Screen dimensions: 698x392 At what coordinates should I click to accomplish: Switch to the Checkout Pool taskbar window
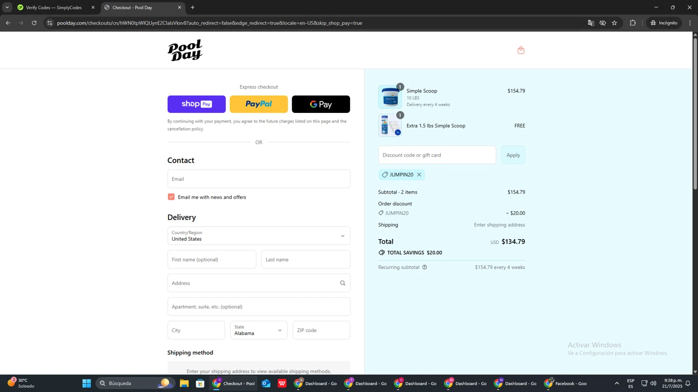click(x=234, y=383)
